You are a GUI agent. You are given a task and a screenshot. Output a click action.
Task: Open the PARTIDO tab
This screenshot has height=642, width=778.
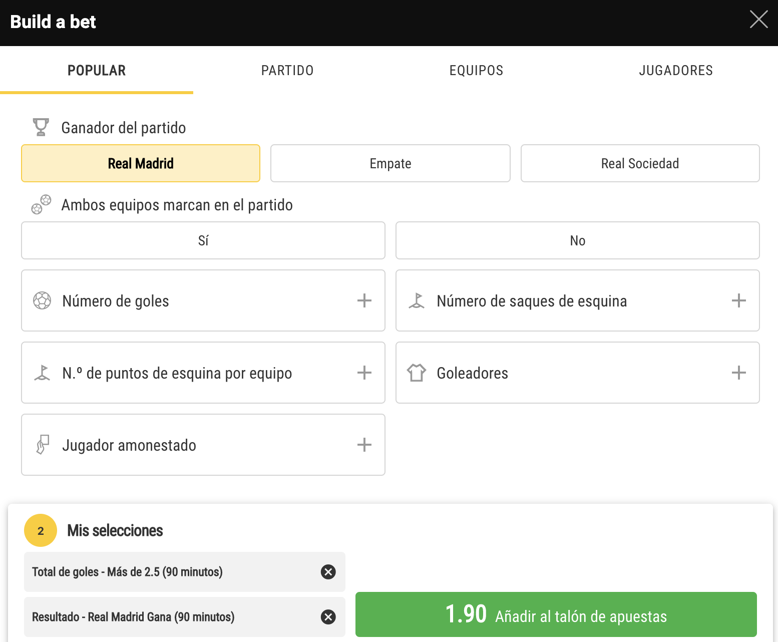click(x=287, y=70)
